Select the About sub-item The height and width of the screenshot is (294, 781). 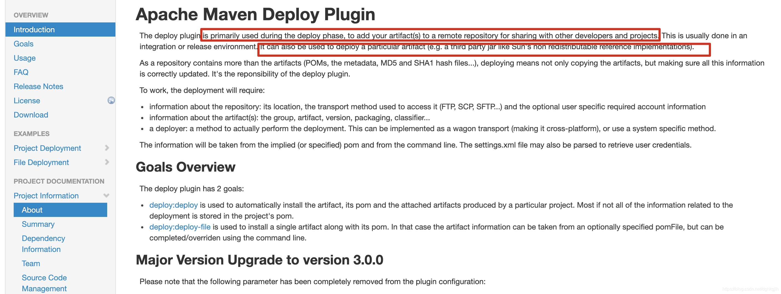point(60,210)
